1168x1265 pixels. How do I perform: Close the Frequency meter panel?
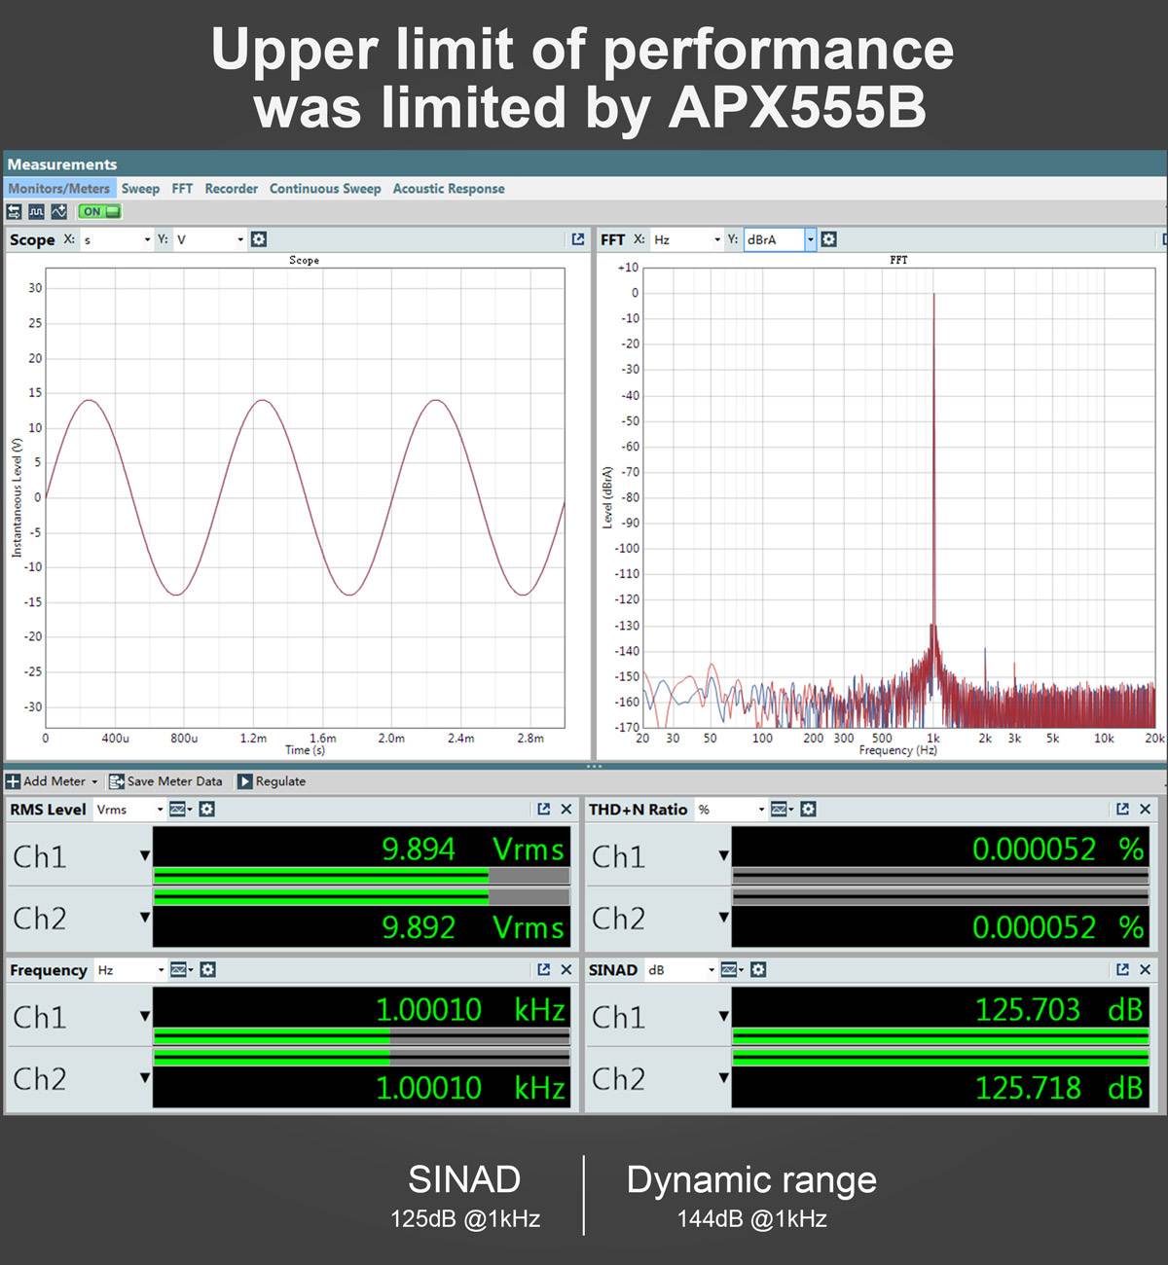tap(566, 970)
